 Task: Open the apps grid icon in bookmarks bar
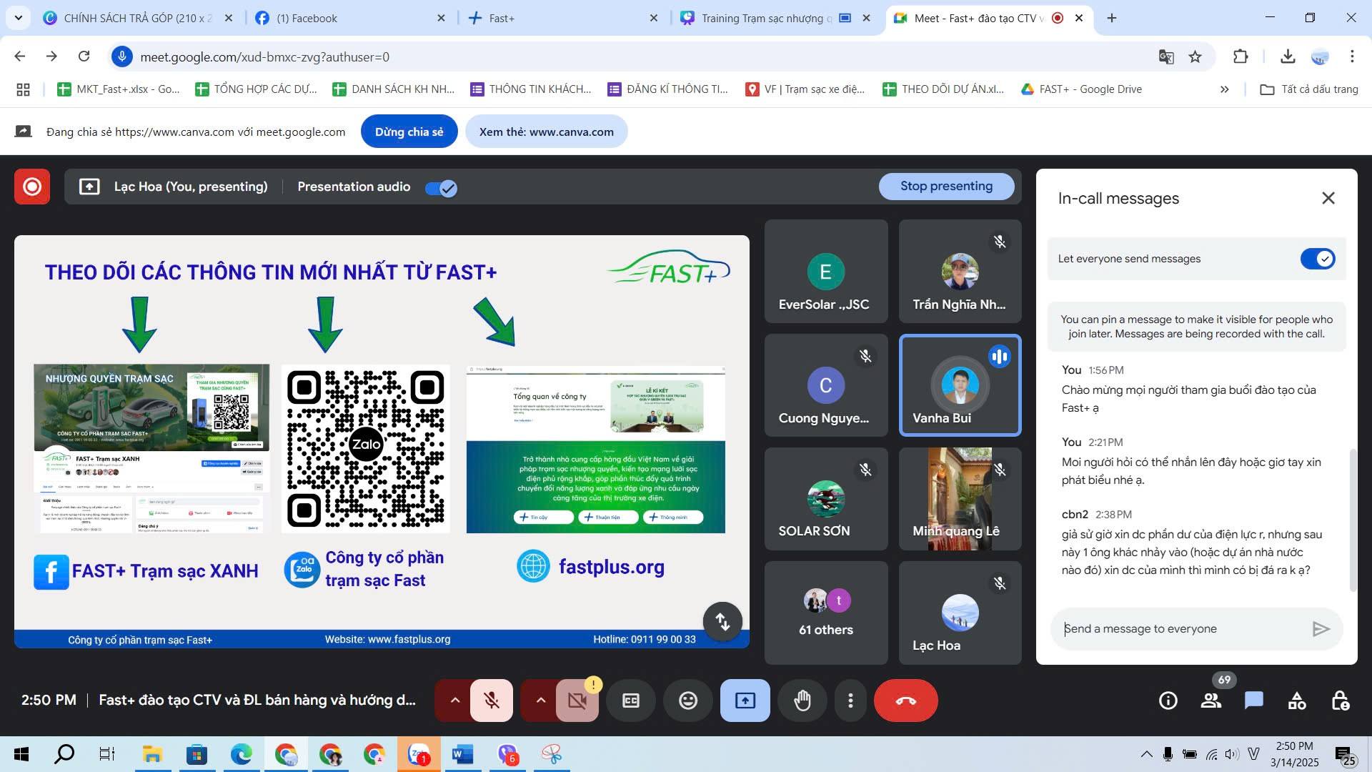pos(23,89)
